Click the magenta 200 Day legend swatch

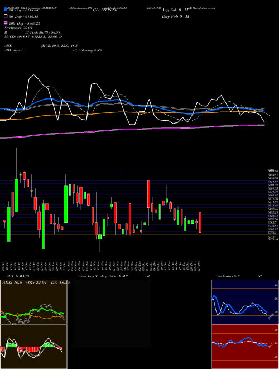[x=6, y=23]
